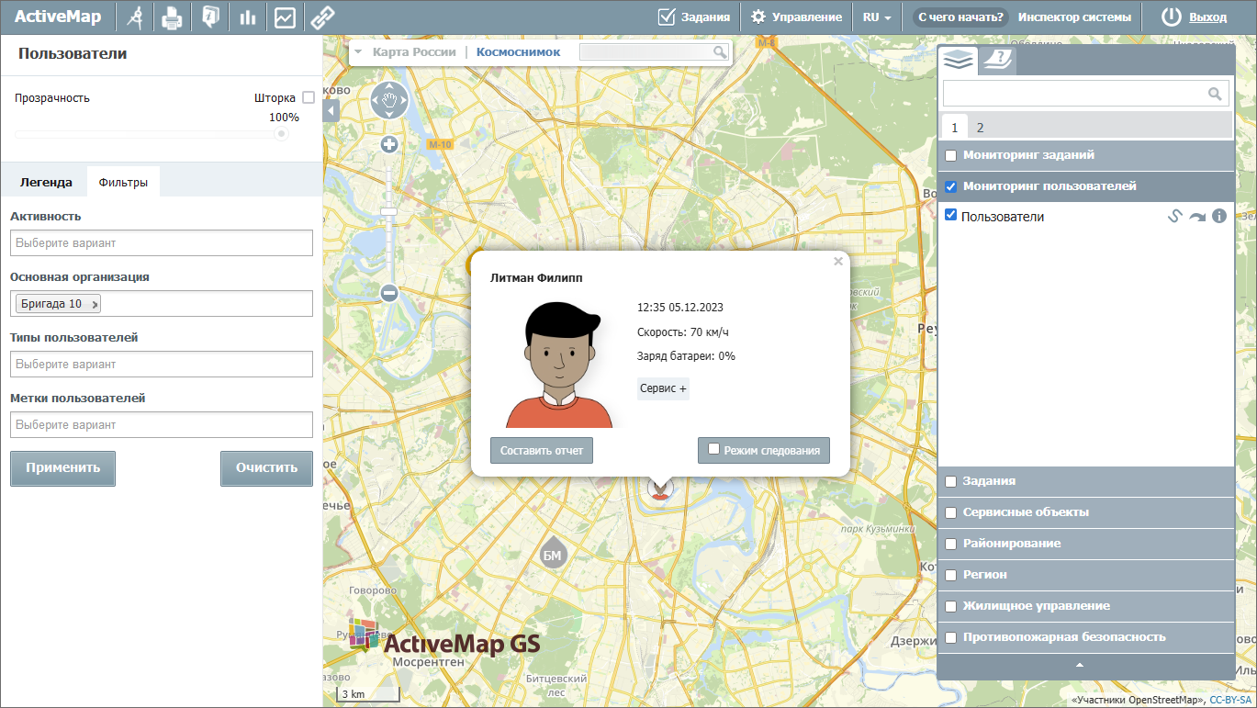
Task: Switch to the layer legend help tab icon
Action: click(996, 61)
